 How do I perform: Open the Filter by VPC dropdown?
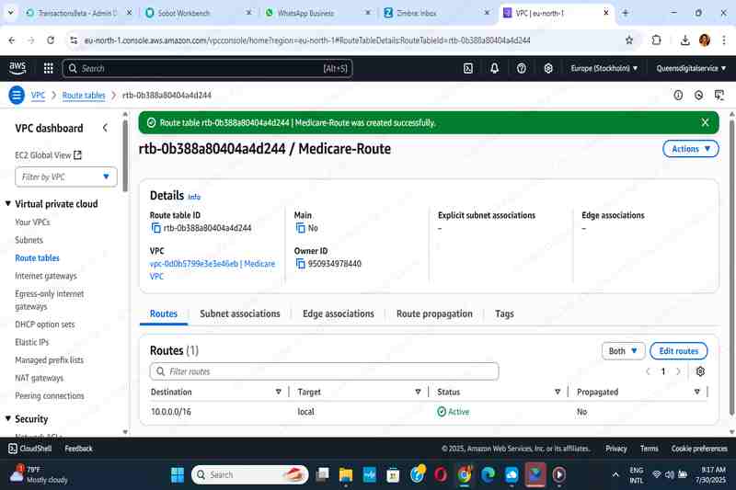click(66, 177)
